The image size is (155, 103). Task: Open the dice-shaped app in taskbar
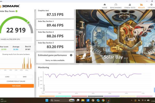coord(93,100)
